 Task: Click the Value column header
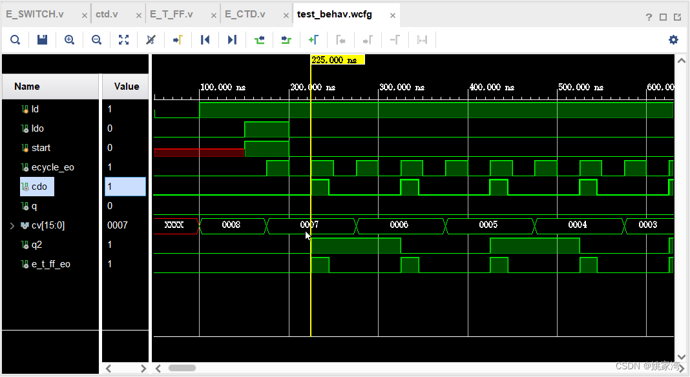click(126, 87)
